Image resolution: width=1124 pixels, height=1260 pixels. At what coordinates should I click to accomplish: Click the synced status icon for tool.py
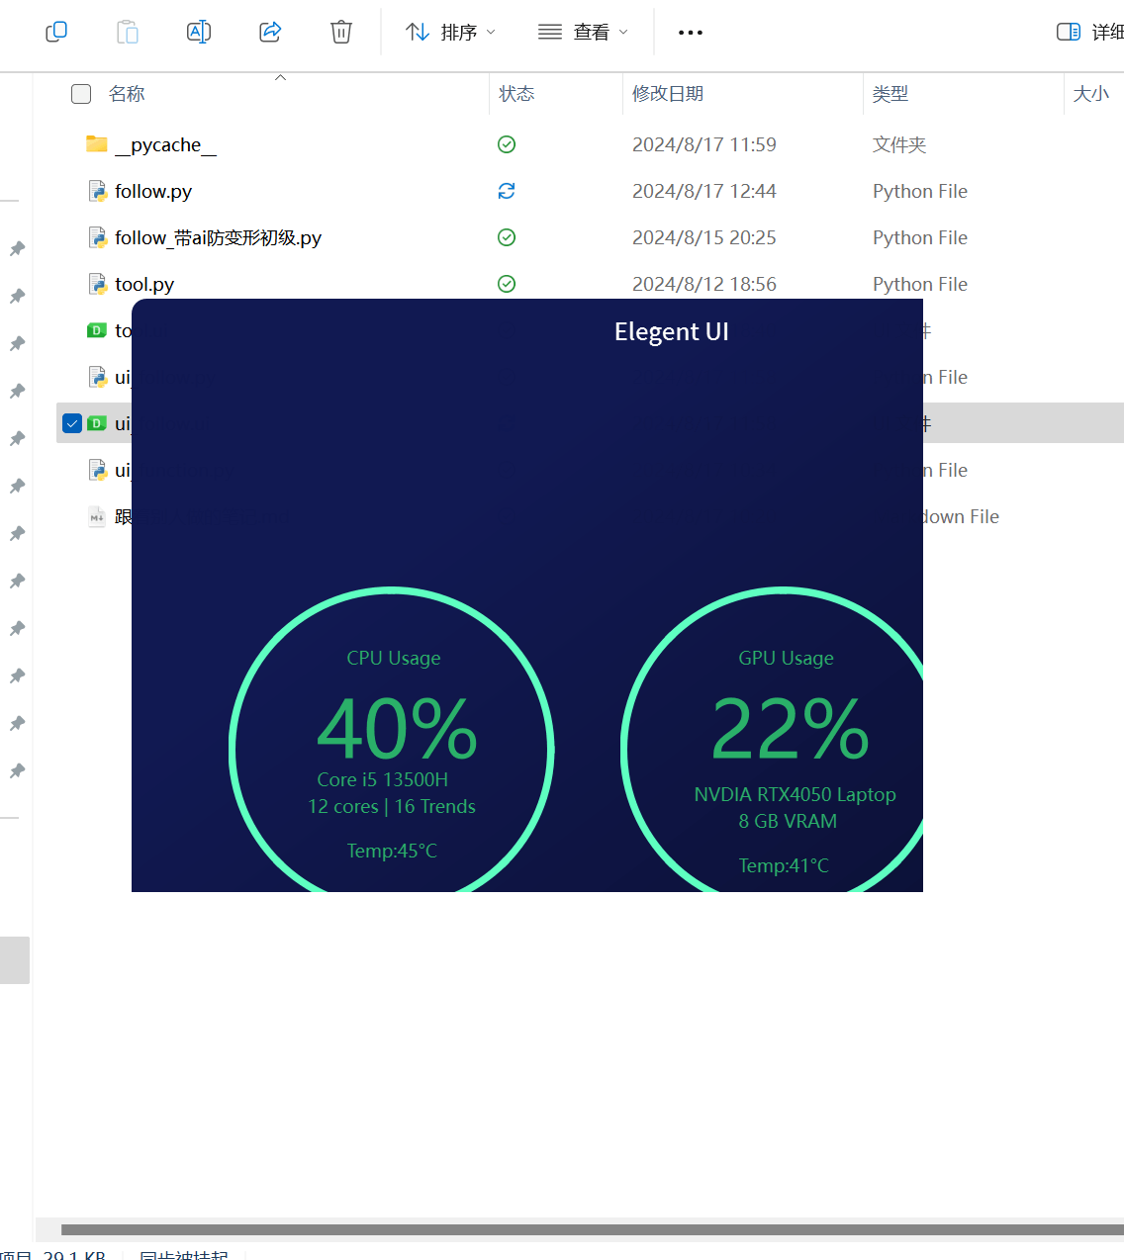507,284
